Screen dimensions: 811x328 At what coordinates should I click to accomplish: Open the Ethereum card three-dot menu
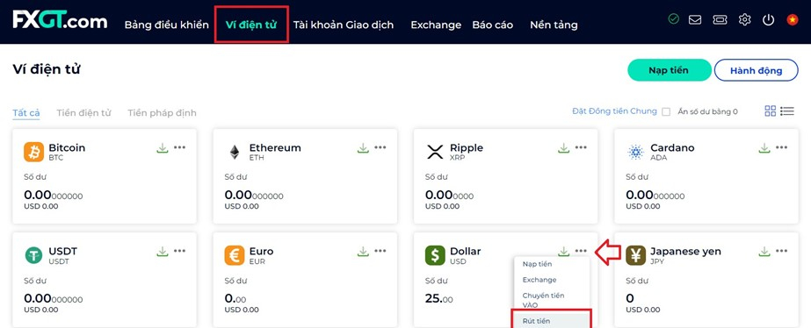pos(380,147)
